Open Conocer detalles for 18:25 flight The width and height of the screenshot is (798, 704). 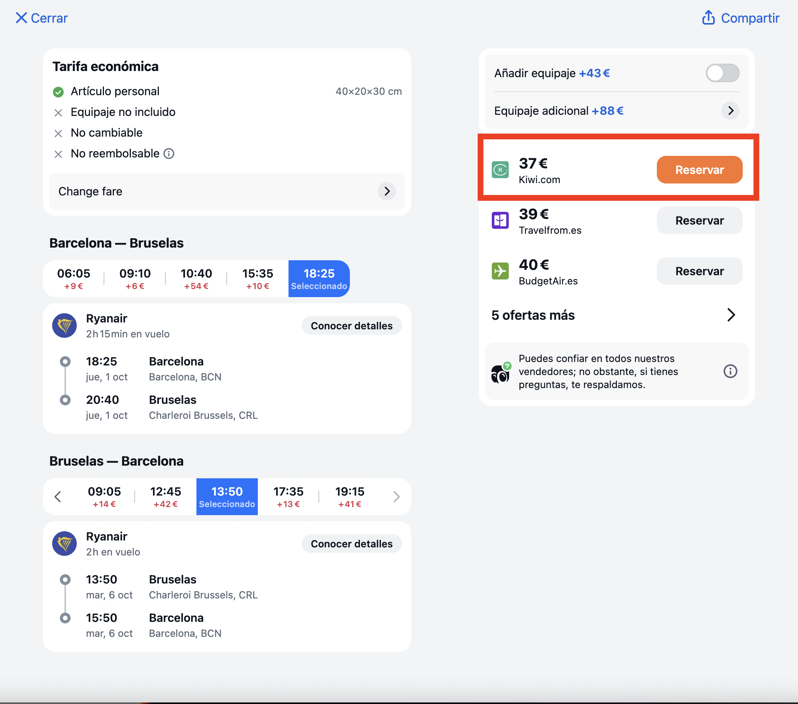coord(351,326)
